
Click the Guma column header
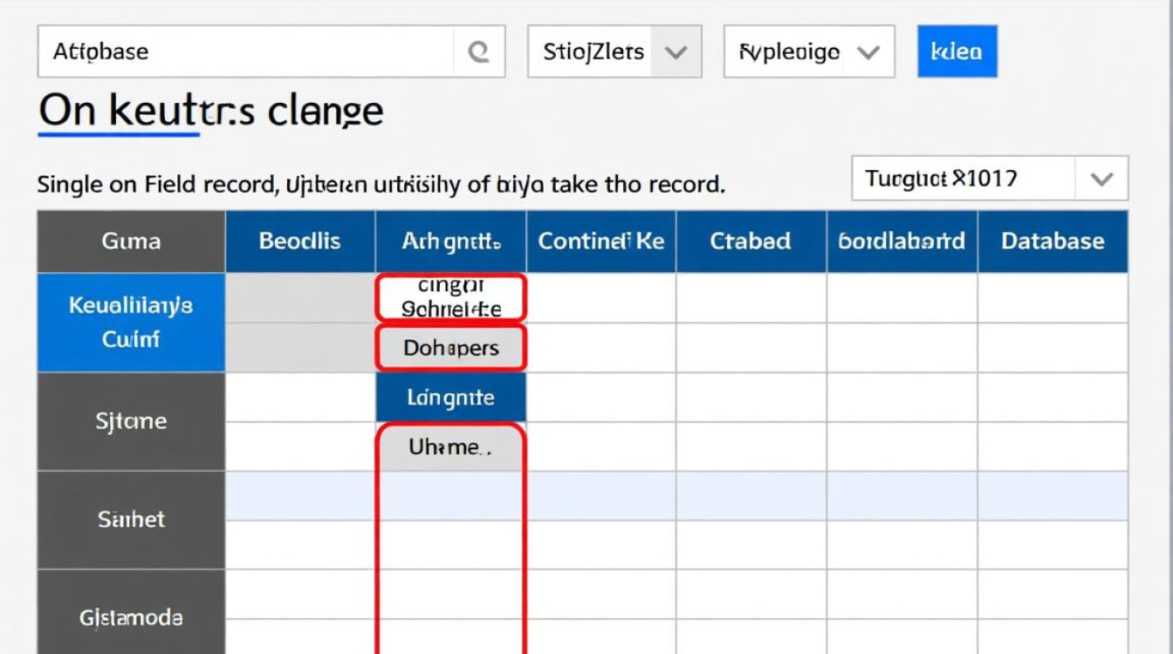tap(131, 242)
